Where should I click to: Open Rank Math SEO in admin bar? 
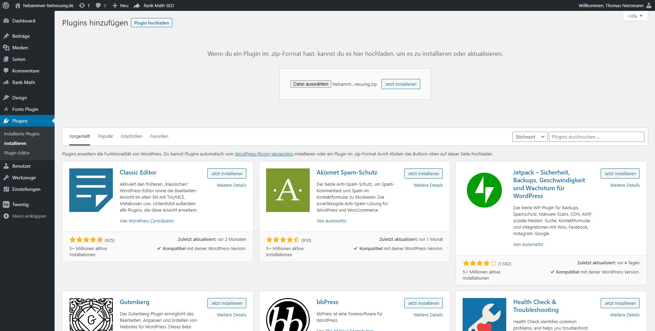154,5
